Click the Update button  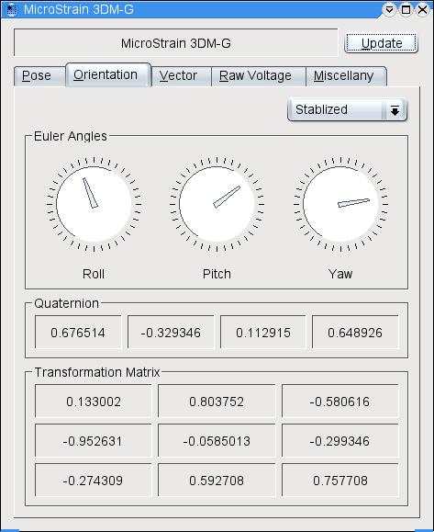pos(381,43)
